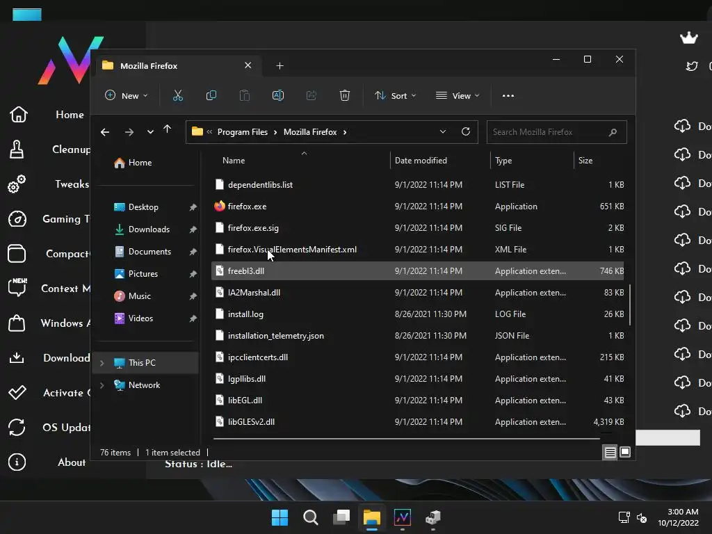Open the Home house icon in sidebar app

click(18, 114)
